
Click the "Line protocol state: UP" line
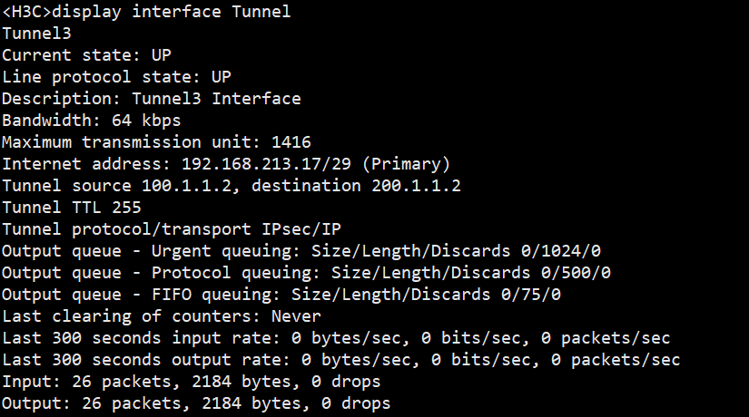116,77
